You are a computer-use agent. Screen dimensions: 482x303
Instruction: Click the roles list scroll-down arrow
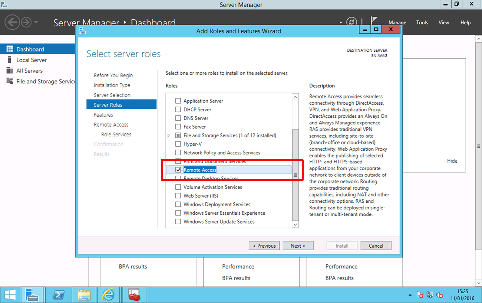[296, 224]
